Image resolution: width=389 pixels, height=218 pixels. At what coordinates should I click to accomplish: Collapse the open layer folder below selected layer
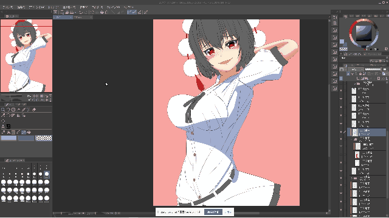(x=352, y=139)
